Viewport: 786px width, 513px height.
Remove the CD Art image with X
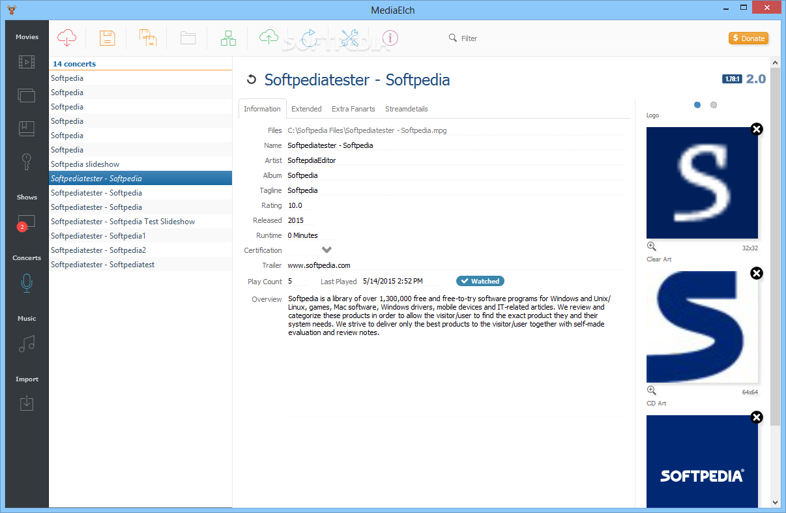tap(756, 417)
